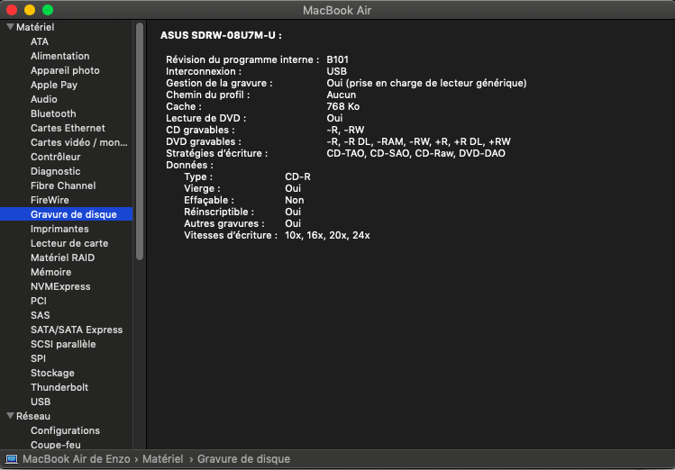Select Bluetooth in the sidebar
This screenshot has height=470, width=675.
[x=53, y=113]
